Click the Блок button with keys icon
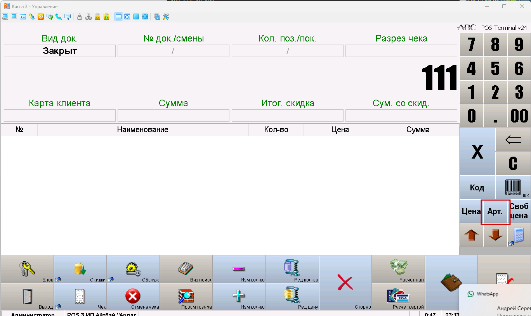Viewport: 531px width, 316px height. coord(27,269)
